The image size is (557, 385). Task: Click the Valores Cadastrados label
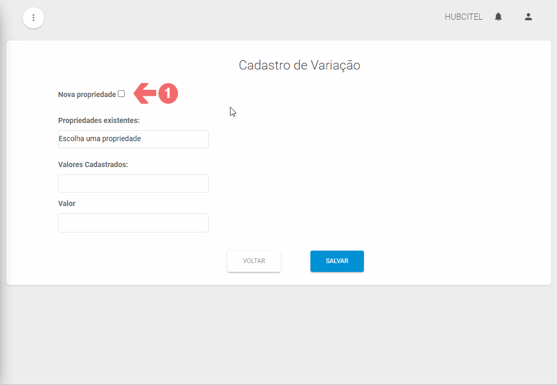tap(93, 164)
